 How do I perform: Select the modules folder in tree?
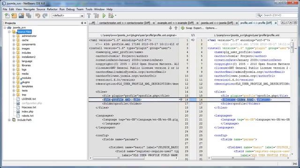(x=26, y=78)
